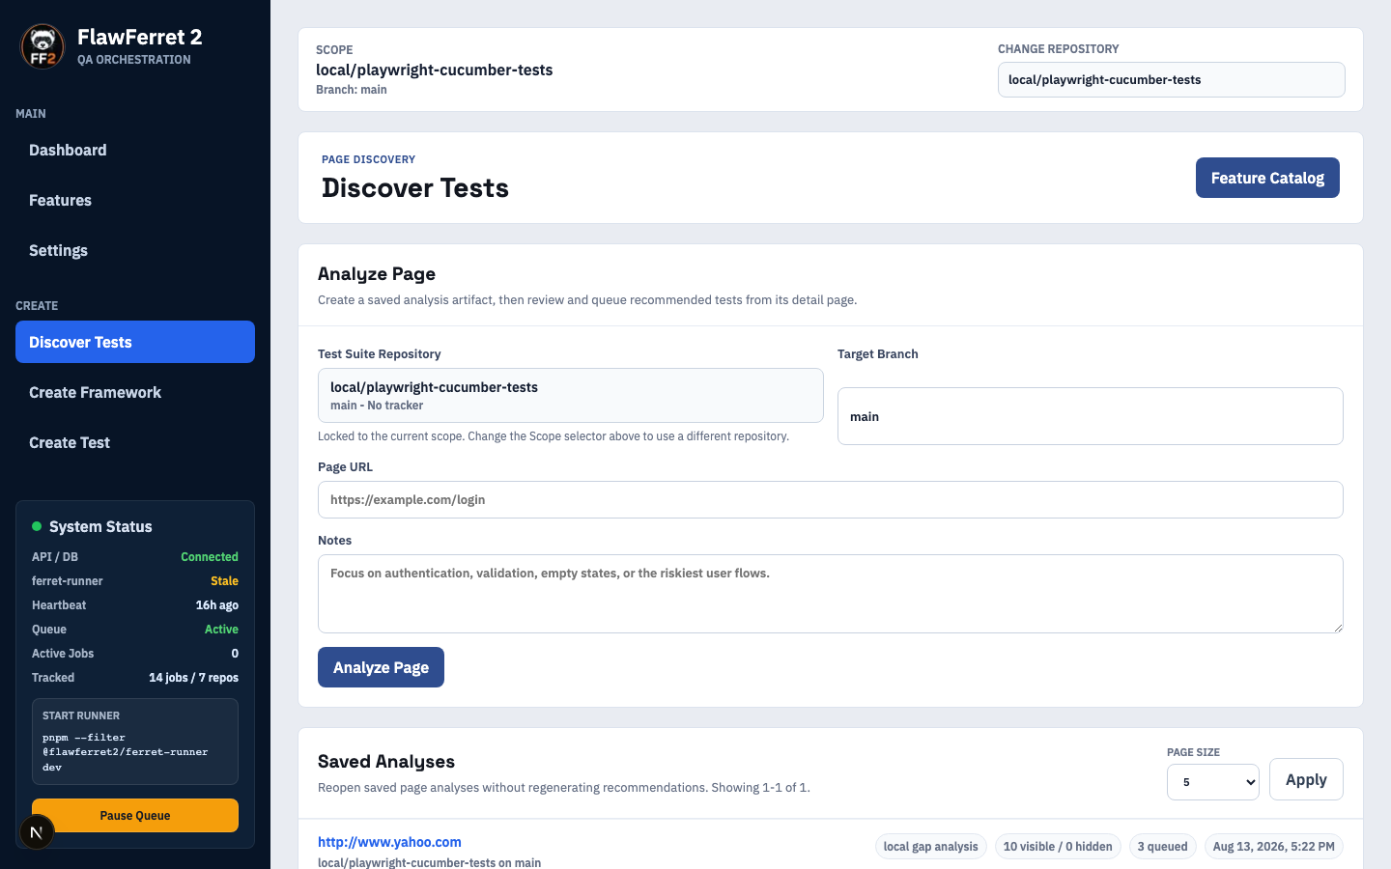Open the Page Size dropdown
Image resolution: width=1391 pixels, height=869 pixels.
[x=1213, y=782]
